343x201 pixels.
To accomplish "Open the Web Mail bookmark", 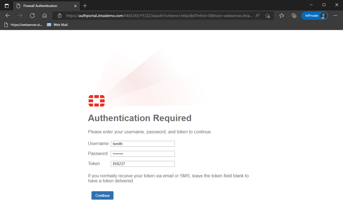I will click(57, 25).
